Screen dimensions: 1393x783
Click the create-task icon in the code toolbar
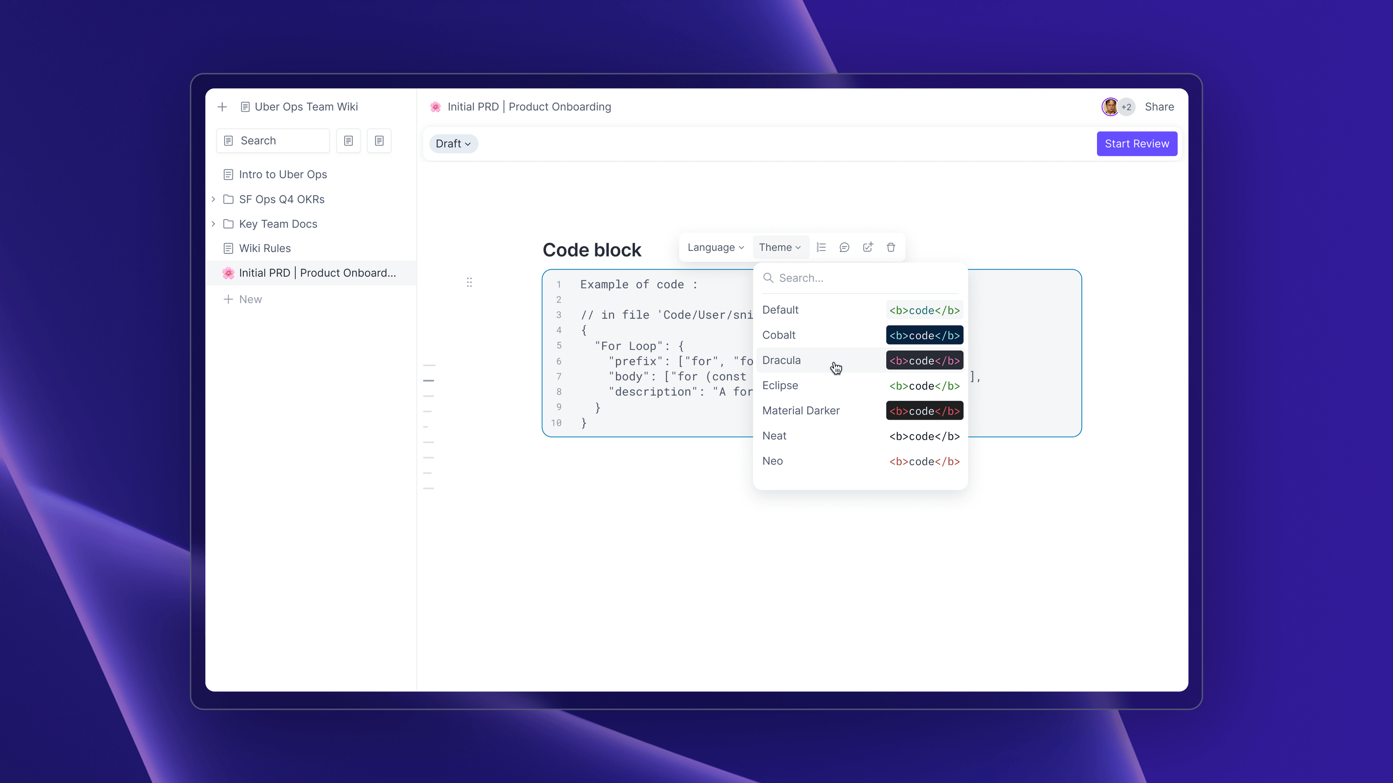(x=868, y=247)
